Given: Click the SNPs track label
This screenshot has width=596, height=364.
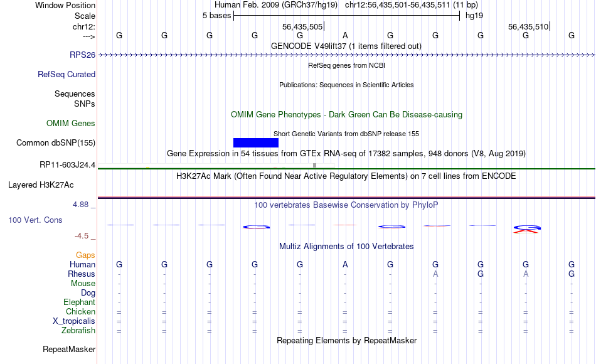Looking at the screenshot, I should click(x=85, y=104).
